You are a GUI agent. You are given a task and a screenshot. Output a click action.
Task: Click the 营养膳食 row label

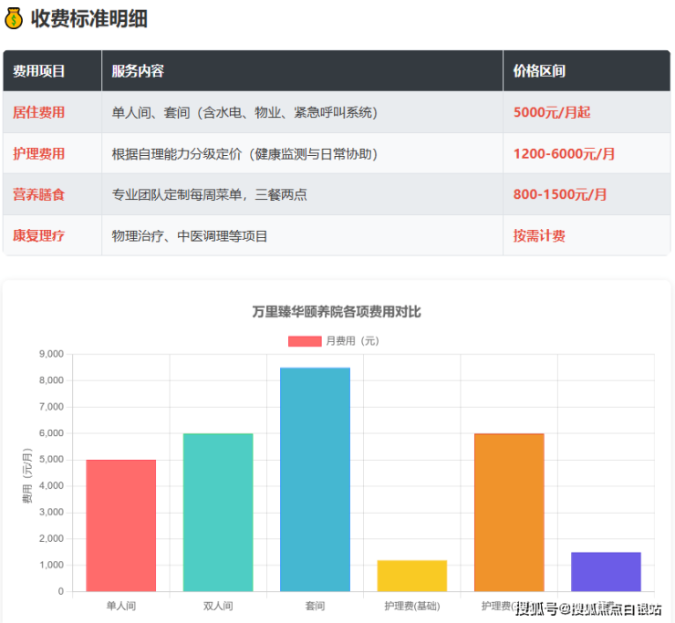(x=38, y=194)
